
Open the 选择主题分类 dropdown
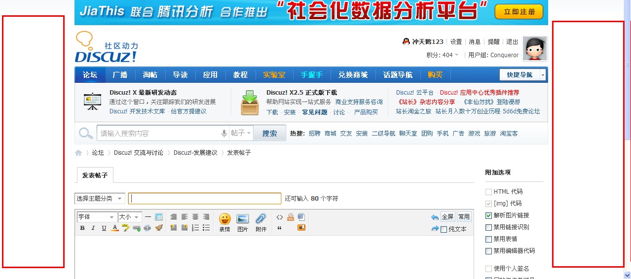100,198
